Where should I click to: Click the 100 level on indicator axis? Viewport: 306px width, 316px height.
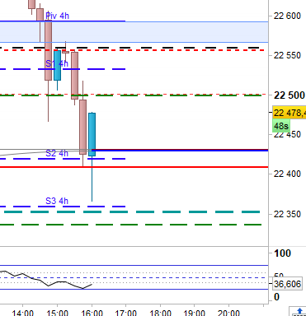[282, 253]
